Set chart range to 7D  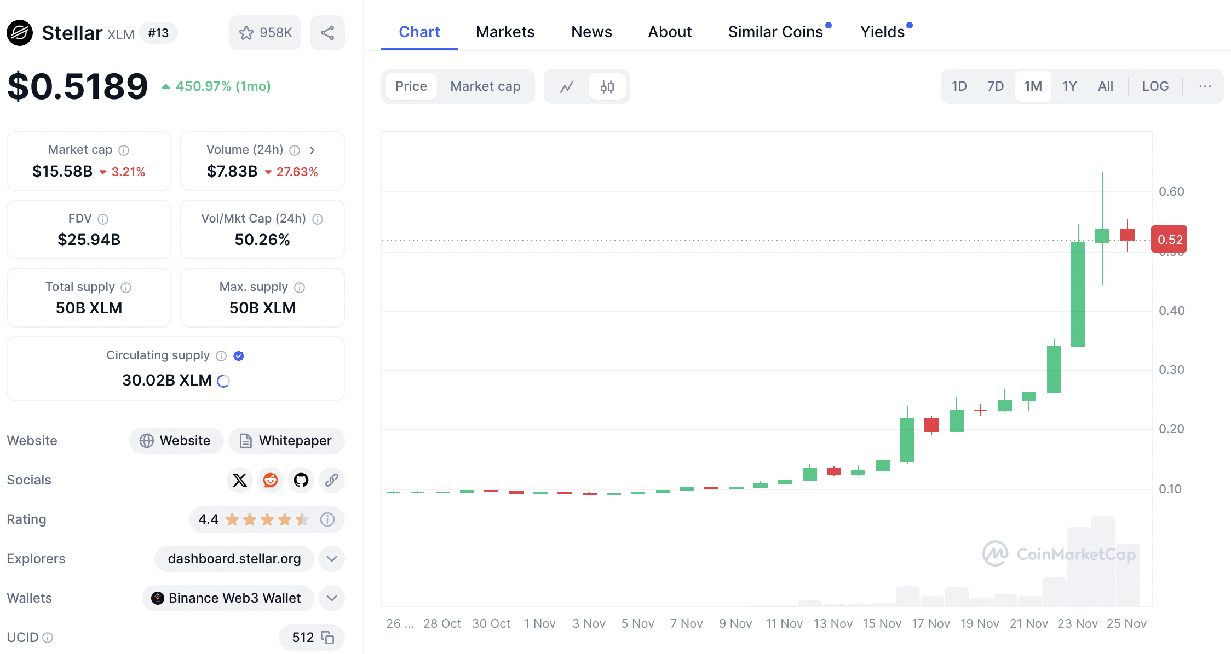pyautogui.click(x=996, y=86)
